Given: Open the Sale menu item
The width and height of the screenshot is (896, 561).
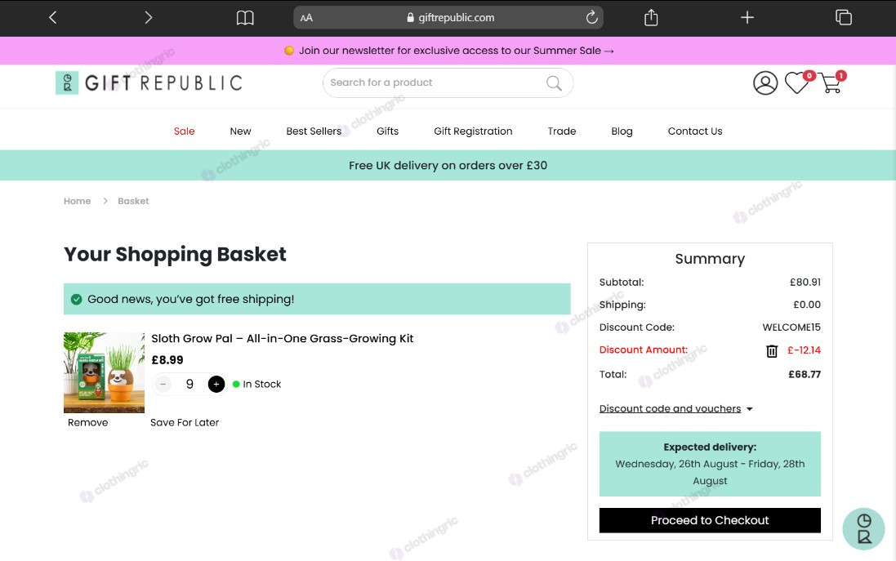Looking at the screenshot, I should point(184,131).
